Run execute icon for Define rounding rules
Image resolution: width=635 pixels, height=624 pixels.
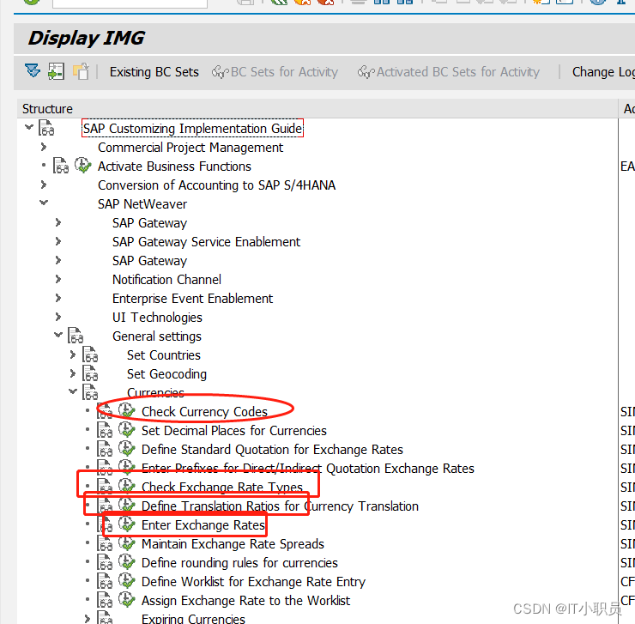pos(126,562)
